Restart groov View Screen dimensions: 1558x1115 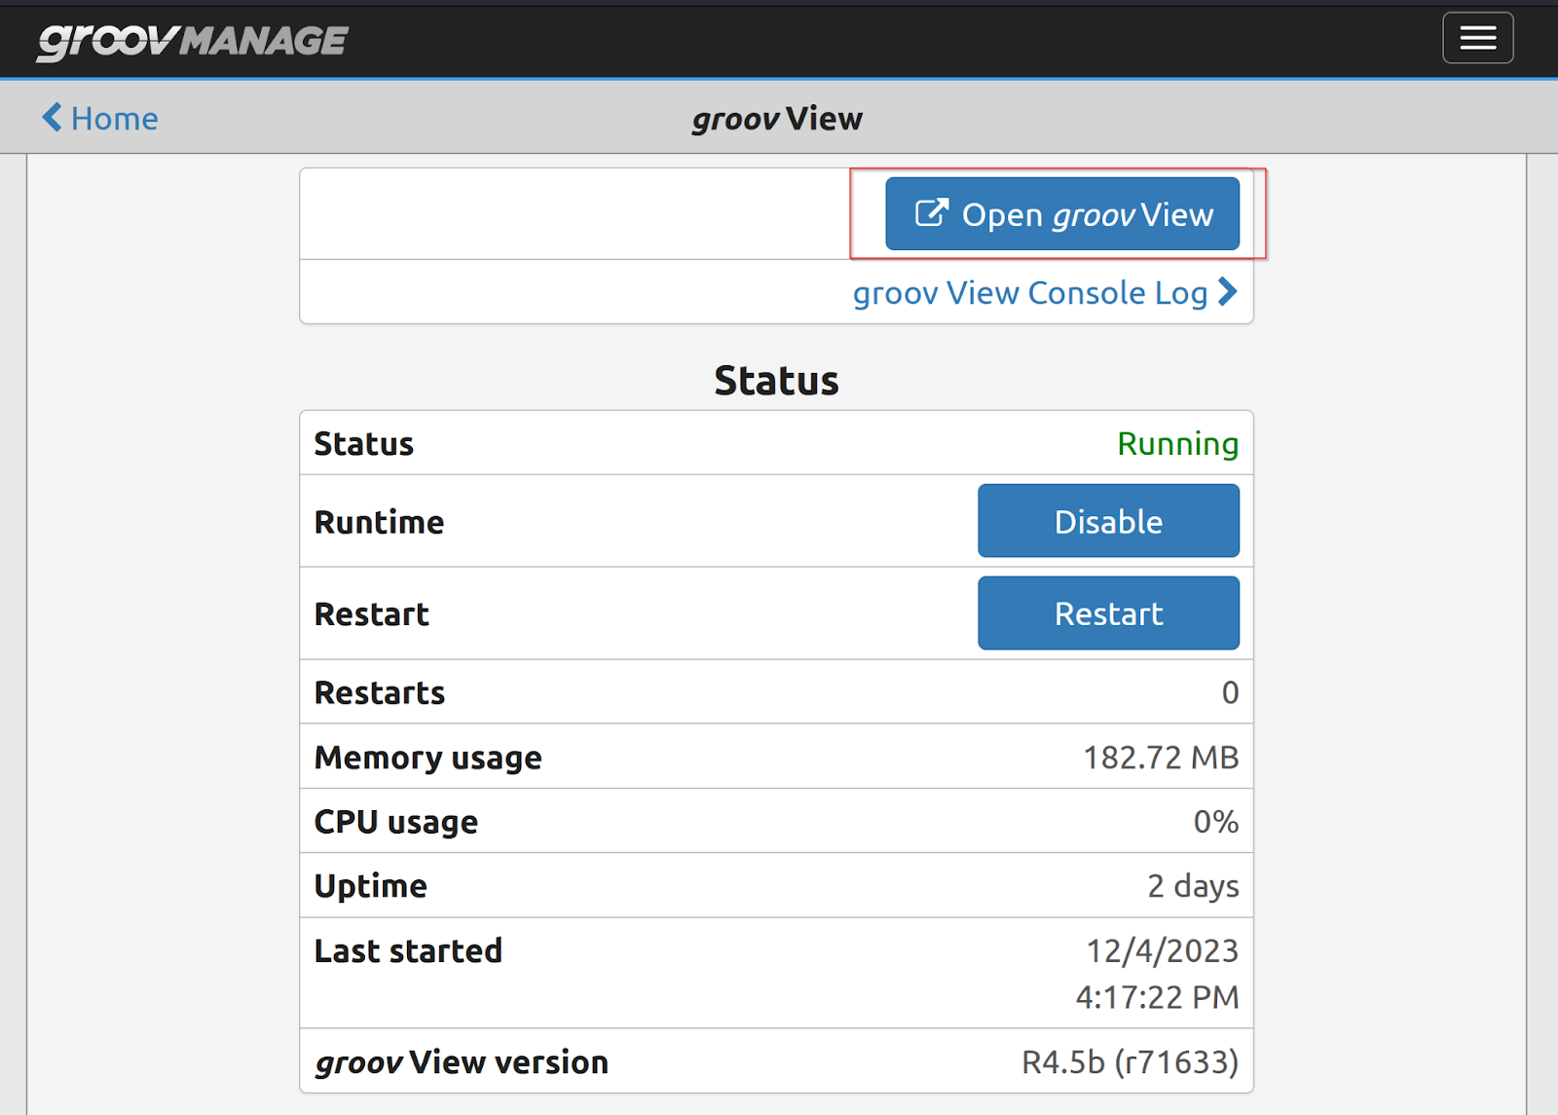pyautogui.click(x=1108, y=613)
